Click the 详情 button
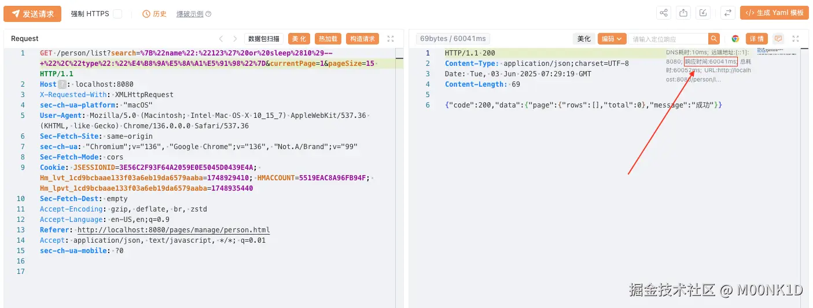 (x=757, y=39)
